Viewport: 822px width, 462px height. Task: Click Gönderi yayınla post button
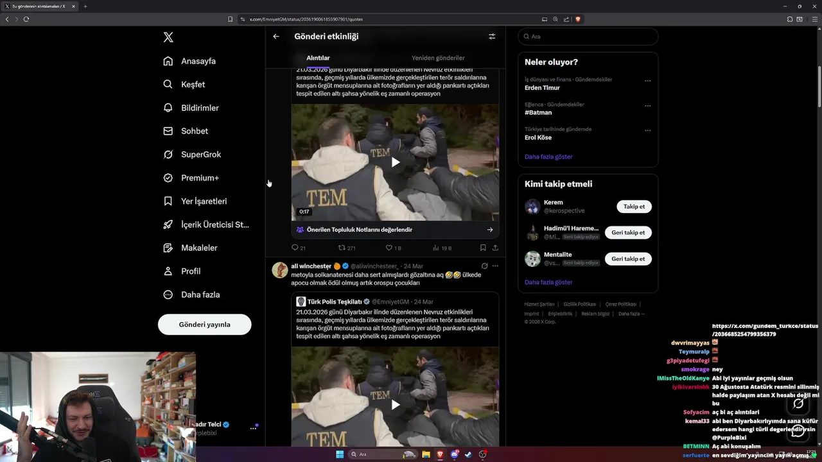pyautogui.click(x=204, y=324)
